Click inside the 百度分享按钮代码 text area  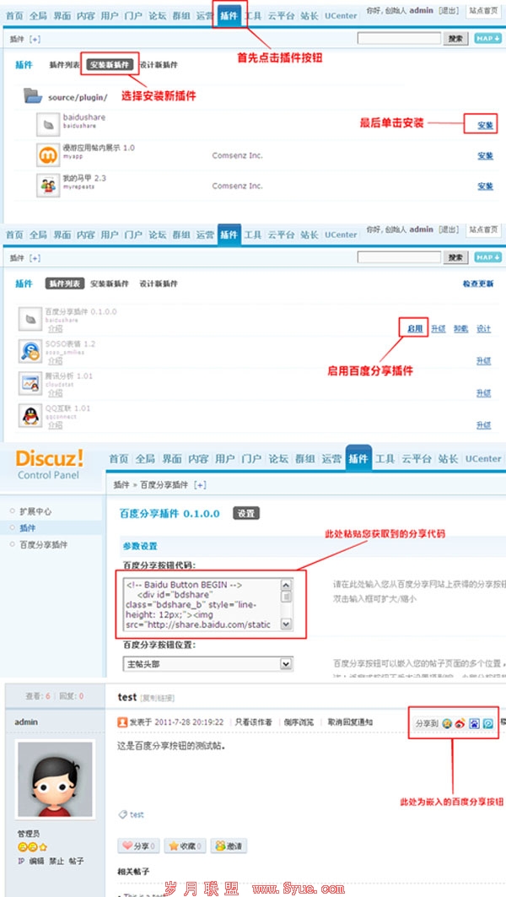click(x=201, y=604)
